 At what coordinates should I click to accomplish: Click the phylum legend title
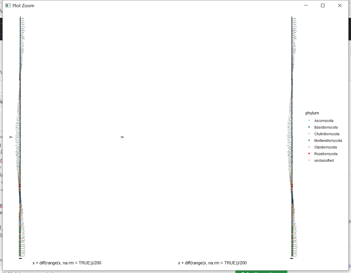[x=312, y=113]
